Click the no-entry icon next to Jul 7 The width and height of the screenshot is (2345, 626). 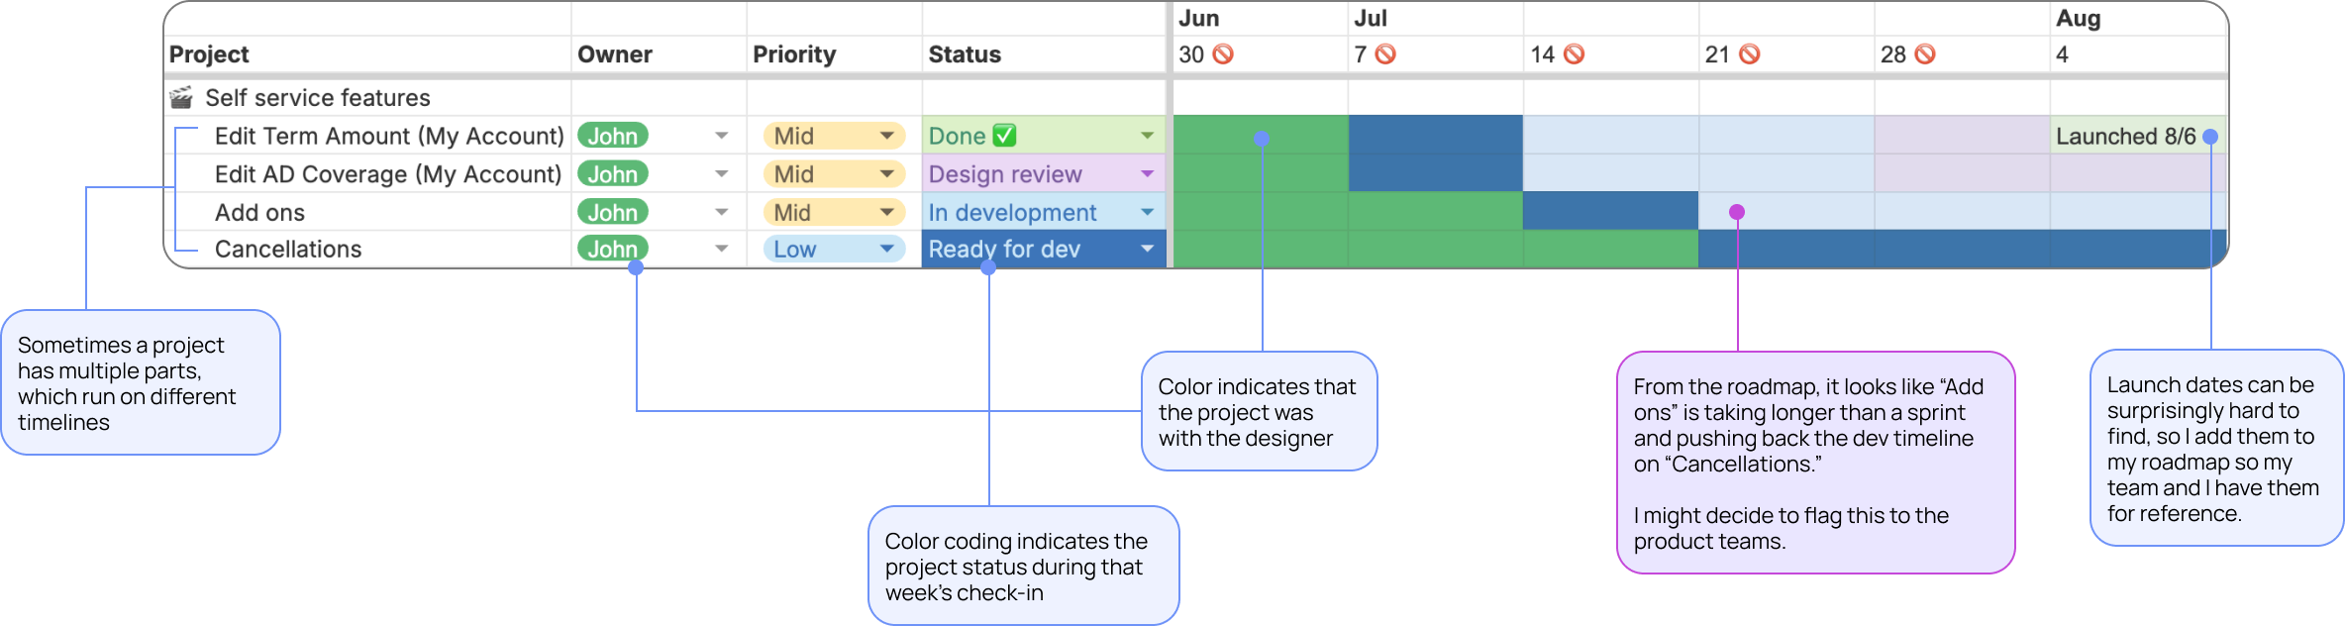tap(1385, 54)
